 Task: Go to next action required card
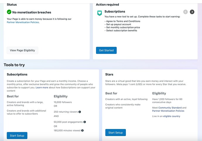192,12
